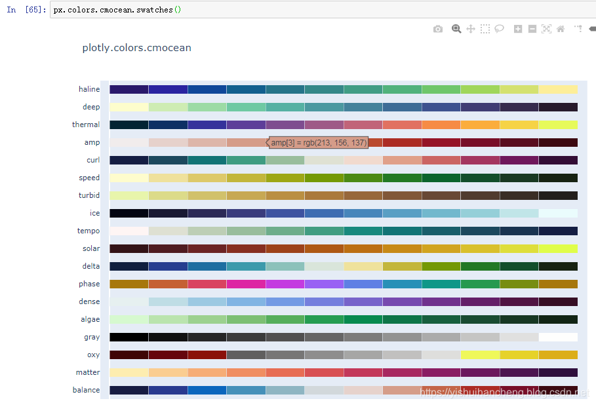Screen dimensions: 596x405
Task: Click the tempo row label
Action: 89,231
